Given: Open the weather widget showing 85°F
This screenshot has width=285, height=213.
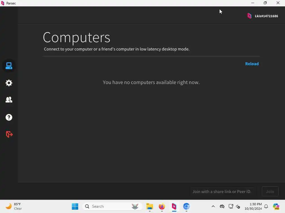Looking at the screenshot, I should [x=14, y=206].
